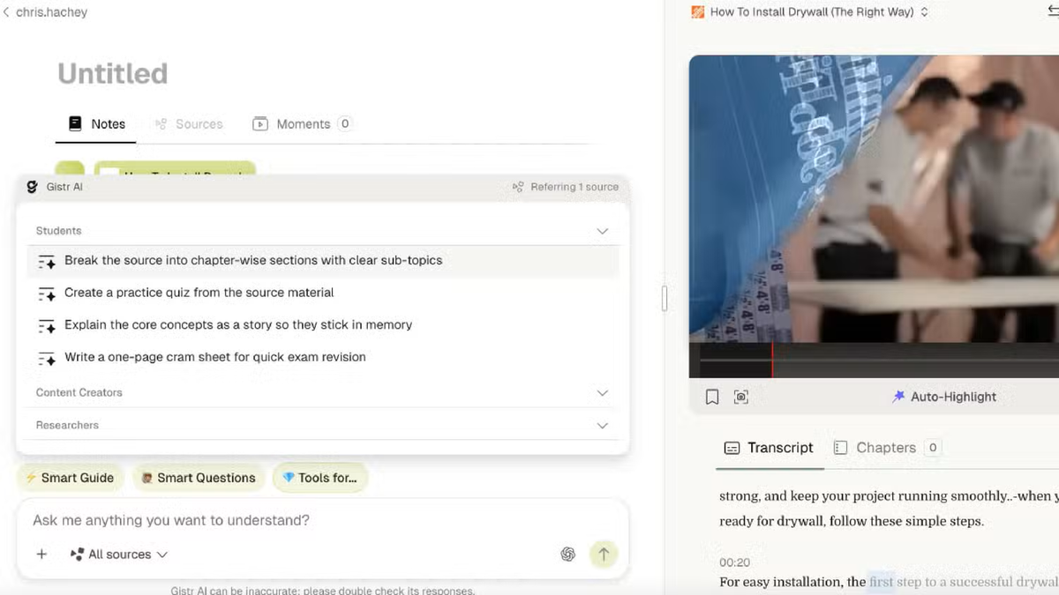Choose Create a practice quiz prompt
This screenshot has width=1059, height=595.
(x=199, y=293)
